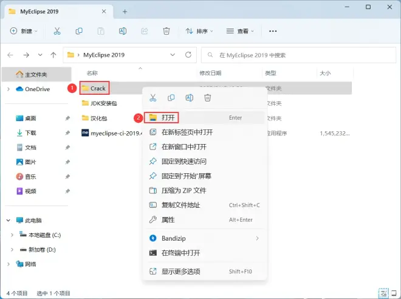The height and width of the screenshot is (299, 401).
Task: Choose 在新标签页中打开
Action: [204, 132]
